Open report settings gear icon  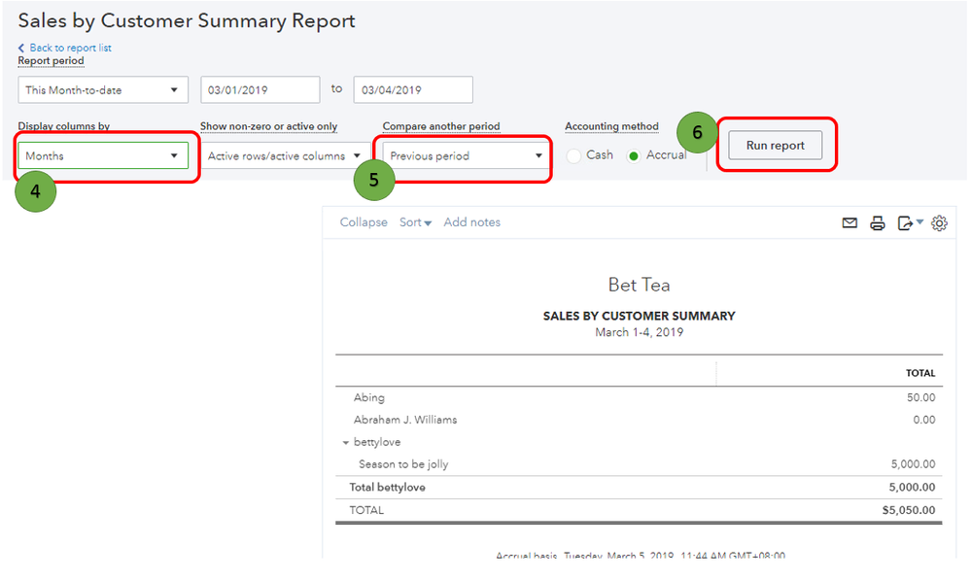[x=940, y=223]
